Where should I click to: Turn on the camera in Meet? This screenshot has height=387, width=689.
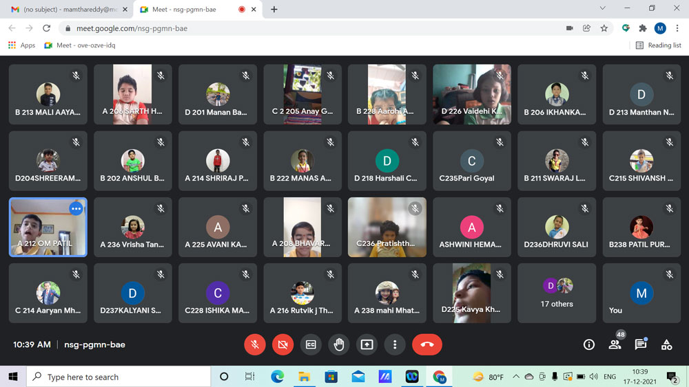[282, 344]
